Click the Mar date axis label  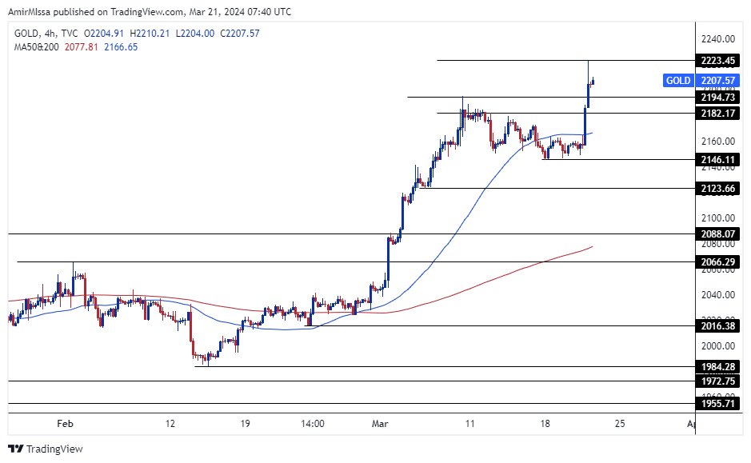380,424
